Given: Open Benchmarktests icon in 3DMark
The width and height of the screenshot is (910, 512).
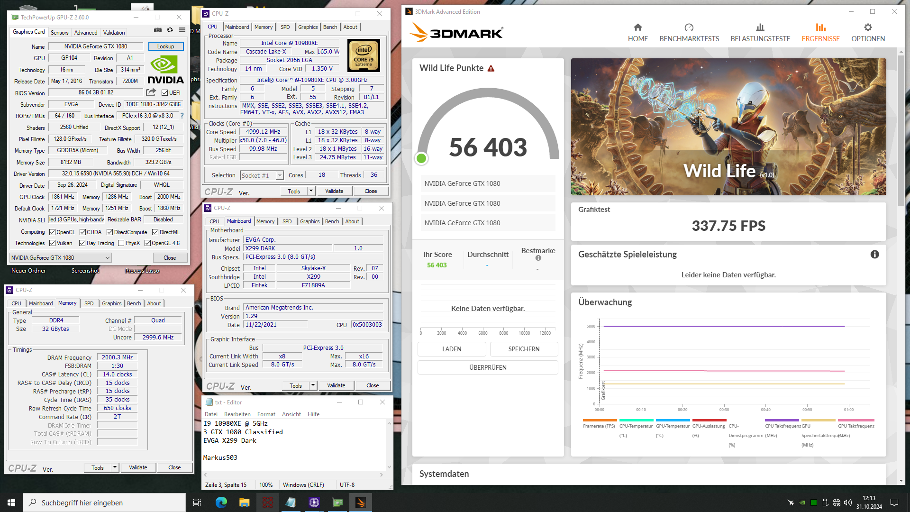Looking at the screenshot, I should 689,27.
